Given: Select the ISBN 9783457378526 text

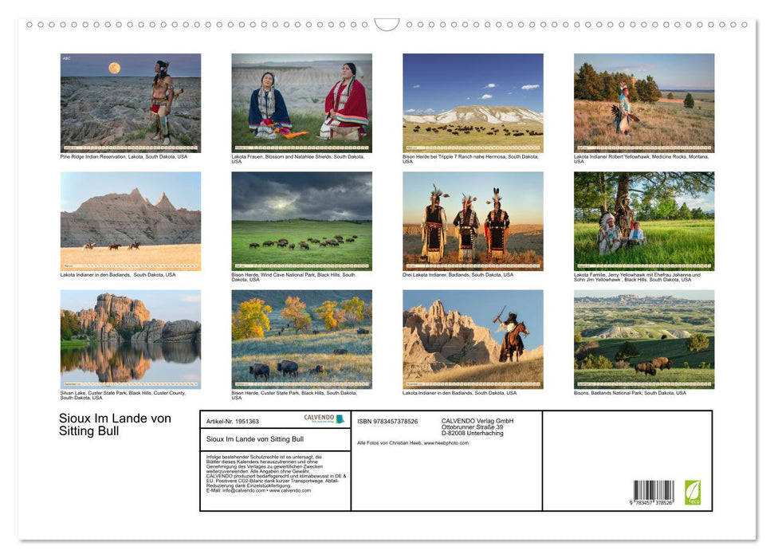Looking at the screenshot, I should point(387,422).
